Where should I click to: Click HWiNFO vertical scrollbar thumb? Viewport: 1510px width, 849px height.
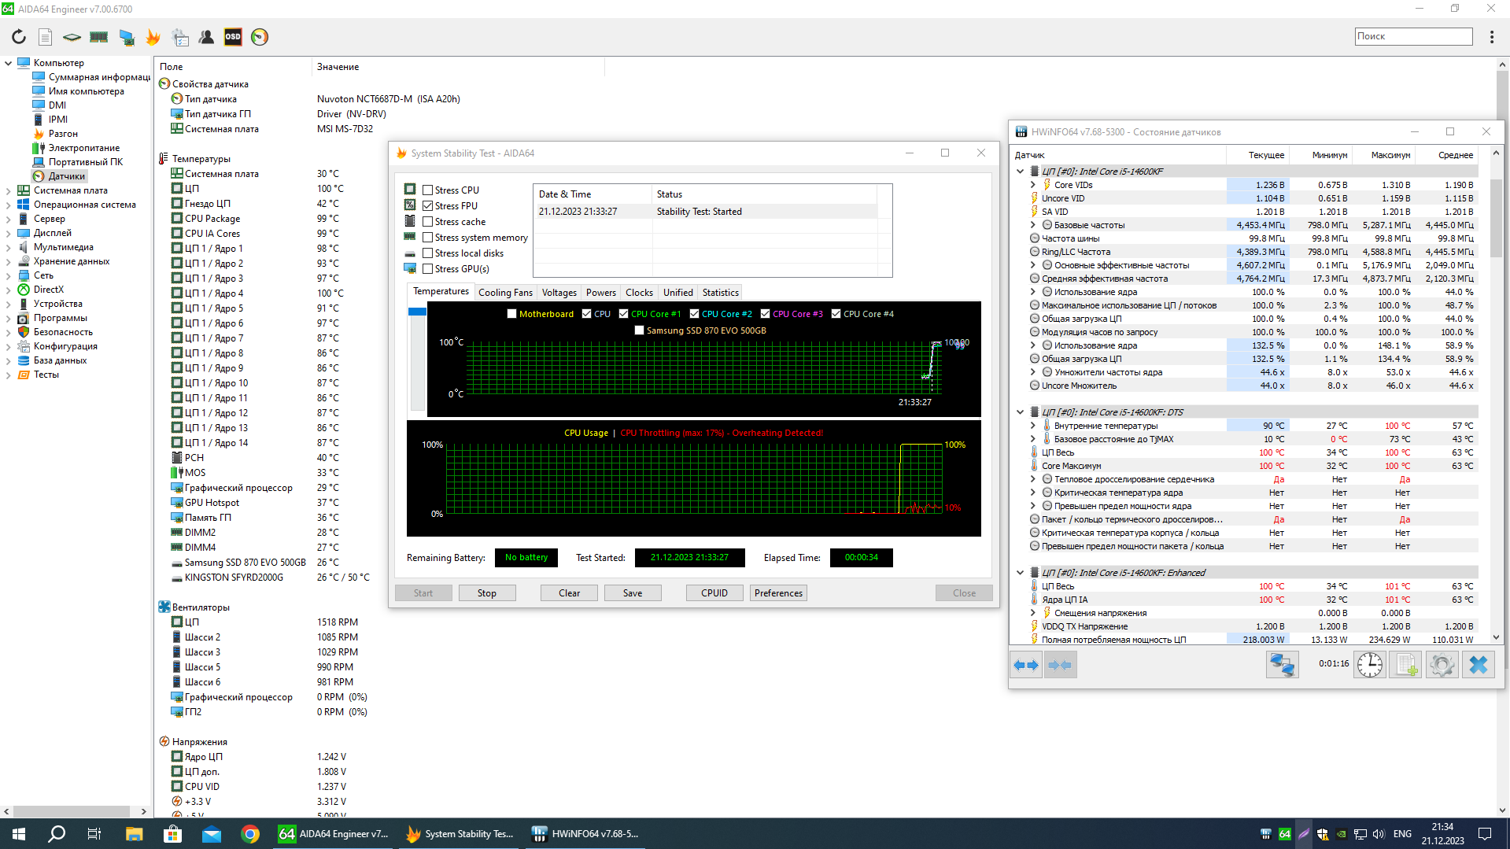pos(1497,216)
